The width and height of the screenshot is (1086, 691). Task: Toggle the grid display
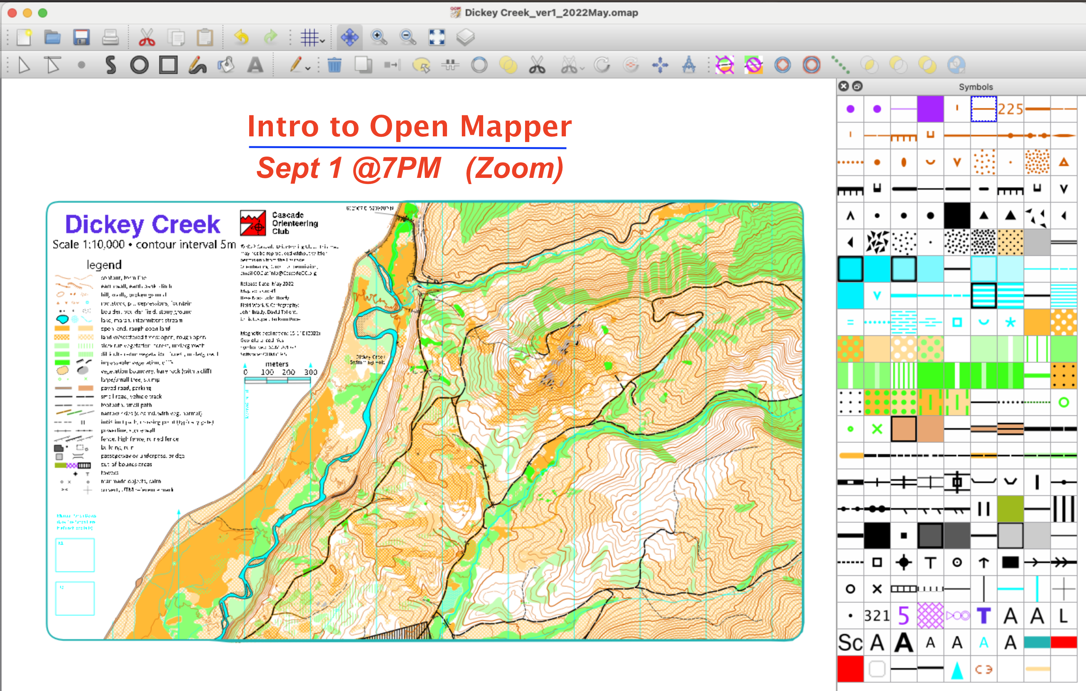pyautogui.click(x=310, y=37)
